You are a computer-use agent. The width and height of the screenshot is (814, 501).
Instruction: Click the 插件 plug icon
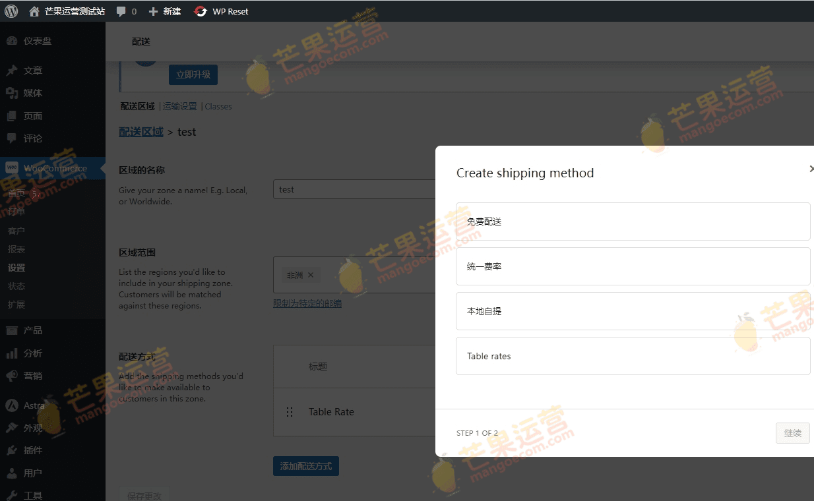pyautogui.click(x=12, y=450)
